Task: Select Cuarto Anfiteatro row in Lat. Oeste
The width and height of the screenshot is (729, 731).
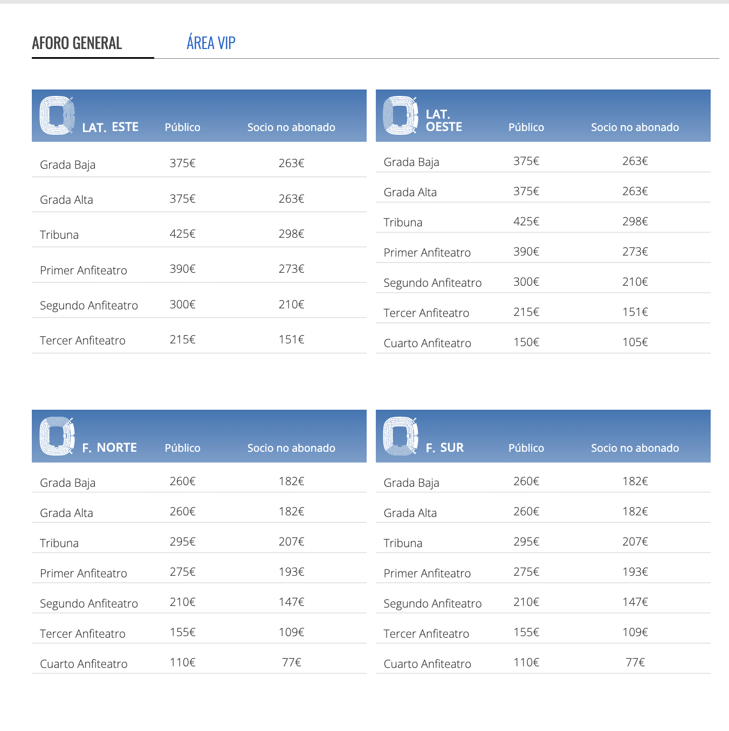Action: (427, 343)
